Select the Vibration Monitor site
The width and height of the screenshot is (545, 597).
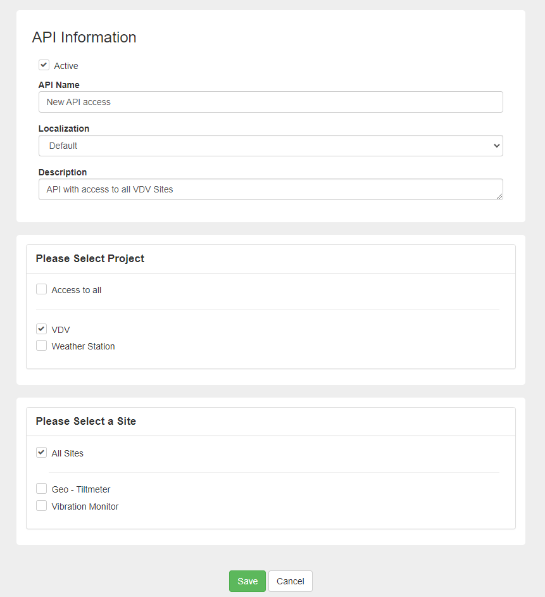(x=42, y=506)
